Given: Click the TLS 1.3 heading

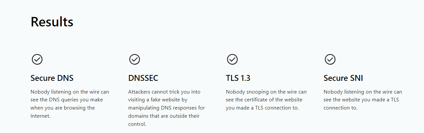Looking at the screenshot, I should tap(238, 78).
